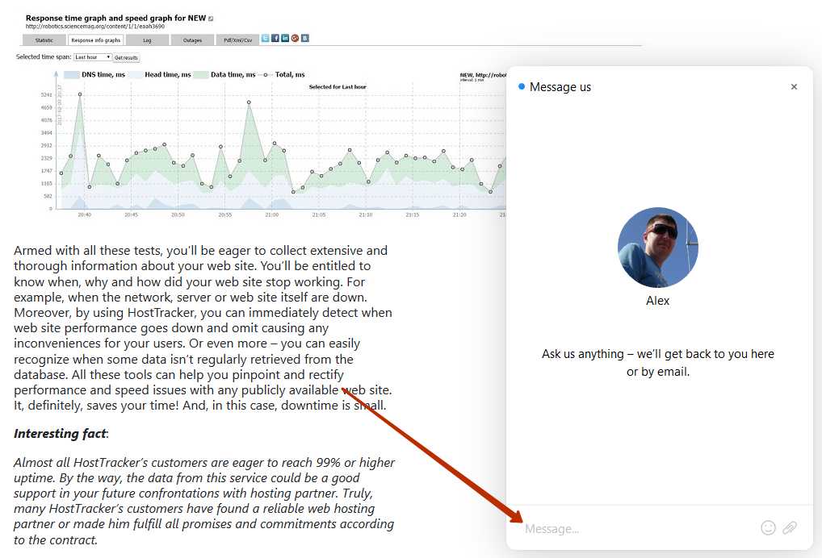This screenshot has width=822, height=558.
Task: Click the 'Interesting fact' heading
Action: tap(61, 434)
